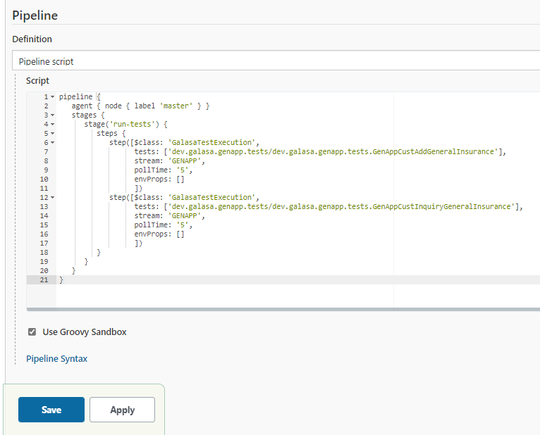Toggle the Use Groovy Sandbox checkbox
The width and height of the screenshot is (540, 435).
32,332
